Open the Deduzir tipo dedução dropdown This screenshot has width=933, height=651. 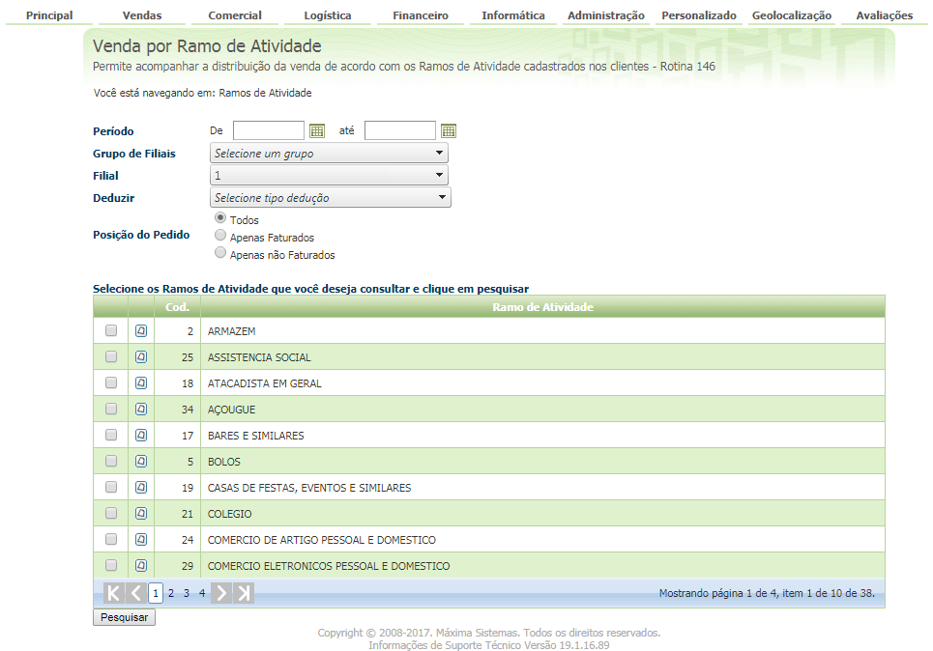[x=331, y=197]
